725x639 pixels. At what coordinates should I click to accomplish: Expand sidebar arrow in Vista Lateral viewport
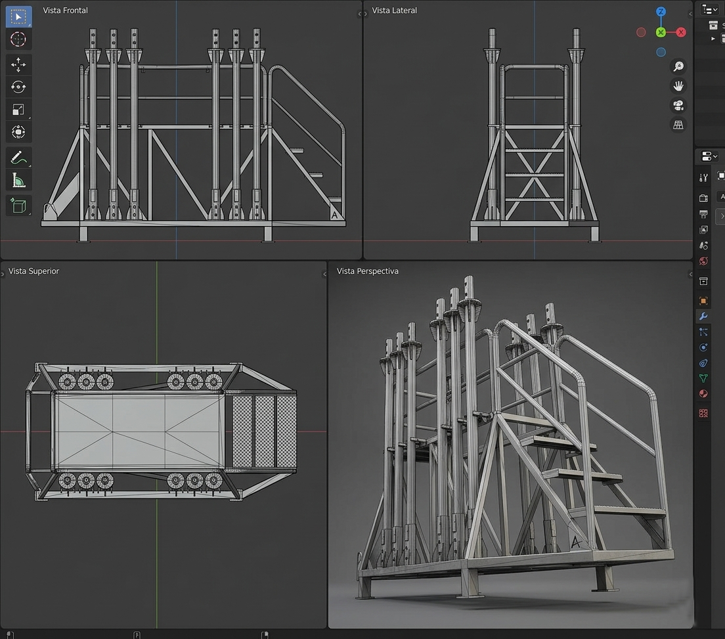point(691,14)
